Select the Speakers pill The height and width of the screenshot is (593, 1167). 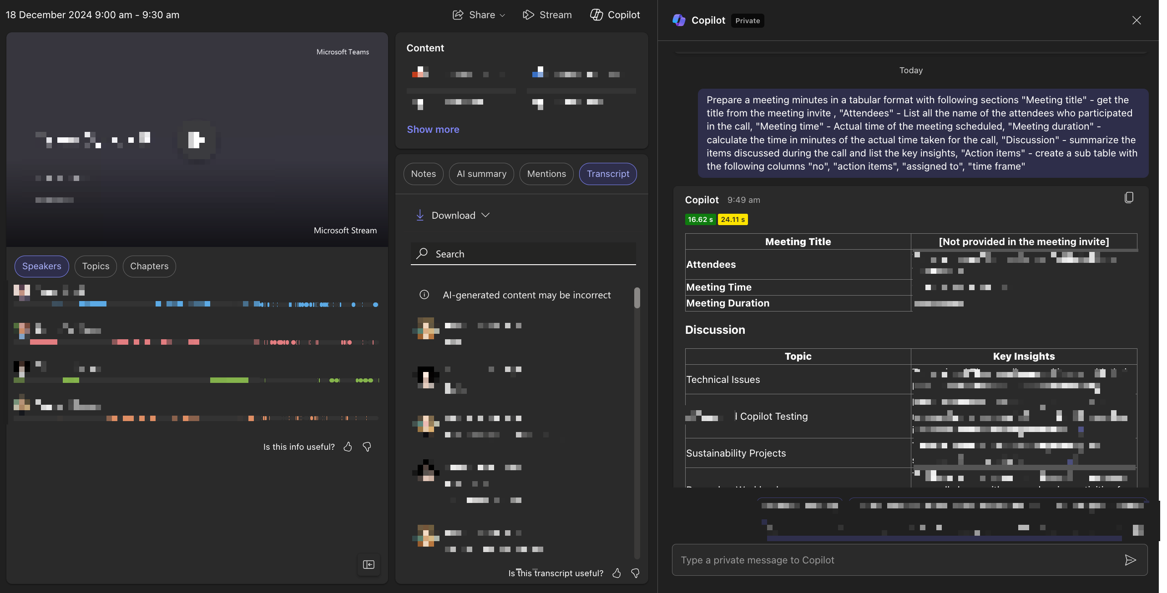(x=41, y=266)
